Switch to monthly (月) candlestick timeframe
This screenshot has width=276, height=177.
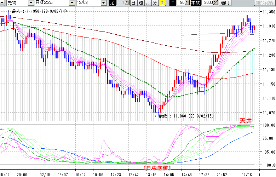click(x=148, y=3)
